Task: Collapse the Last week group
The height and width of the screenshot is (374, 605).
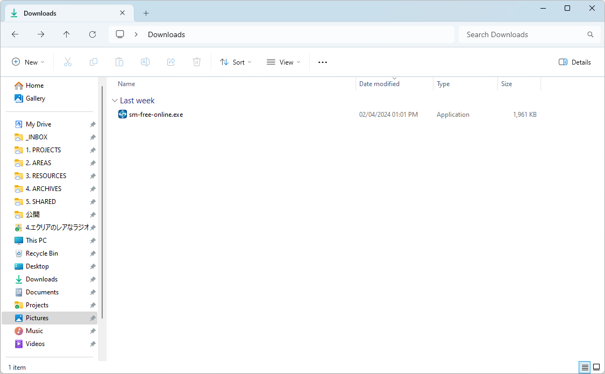Action: click(x=115, y=101)
